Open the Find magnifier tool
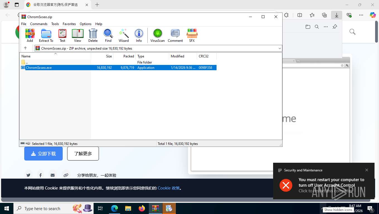 pyautogui.click(x=108, y=35)
